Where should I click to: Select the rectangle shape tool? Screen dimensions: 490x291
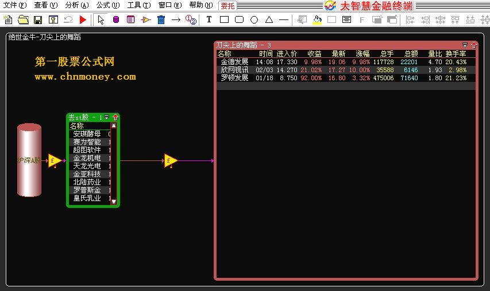(224, 20)
